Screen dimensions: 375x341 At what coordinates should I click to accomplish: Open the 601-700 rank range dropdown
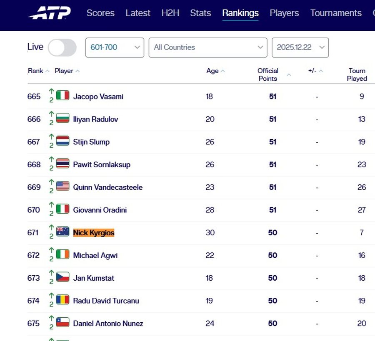[115, 47]
